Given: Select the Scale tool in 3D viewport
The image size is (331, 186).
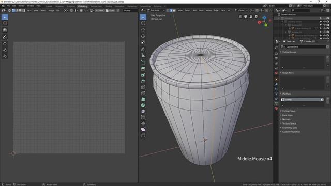Looking at the screenshot, I should tap(143, 42).
